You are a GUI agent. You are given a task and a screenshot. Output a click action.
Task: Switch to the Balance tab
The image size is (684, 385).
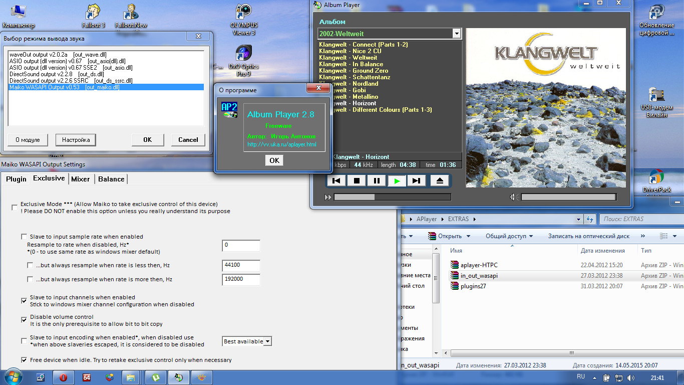111,179
